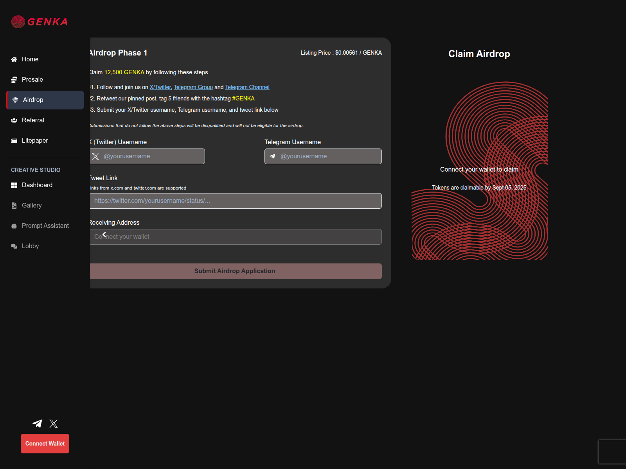Viewport: 626px width, 469px height.
Task: Click the GENKA logo
Action: pyautogui.click(x=40, y=21)
